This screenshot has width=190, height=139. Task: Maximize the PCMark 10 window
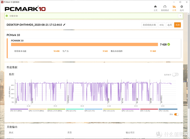pos(180,2)
